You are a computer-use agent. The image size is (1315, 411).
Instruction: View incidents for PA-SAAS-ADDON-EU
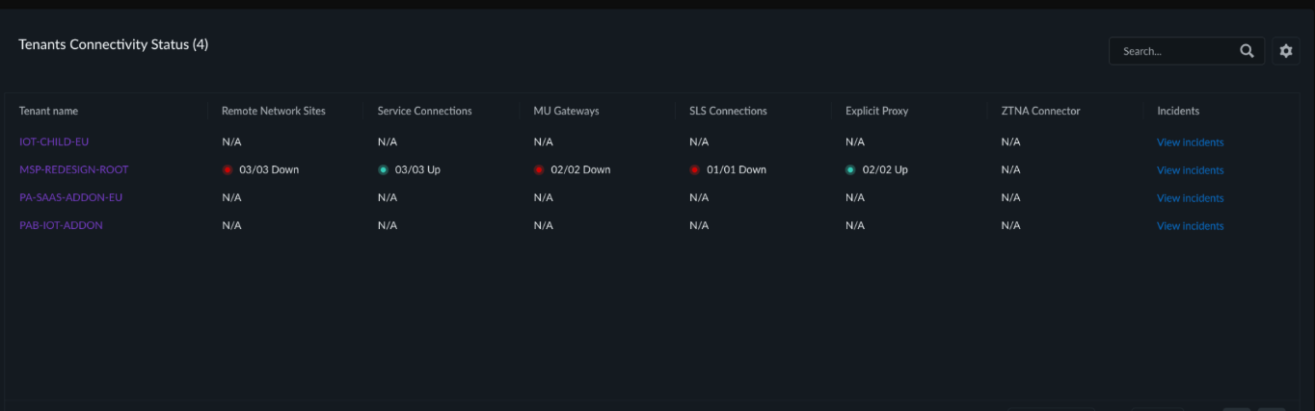1191,198
